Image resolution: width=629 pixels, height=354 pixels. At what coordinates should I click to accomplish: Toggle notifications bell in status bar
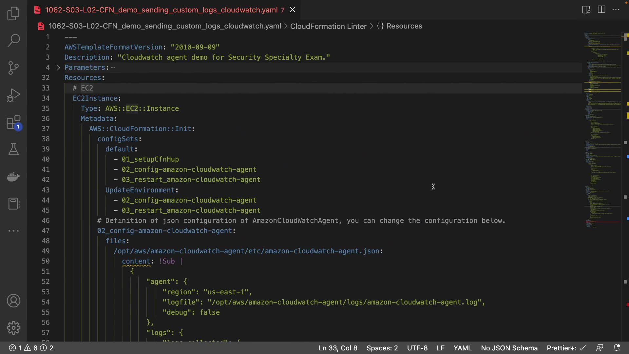(617, 348)
